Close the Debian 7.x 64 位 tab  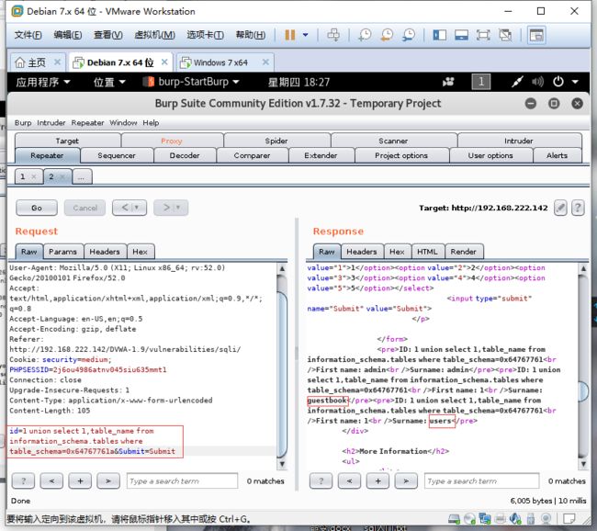tap(164, 62)
